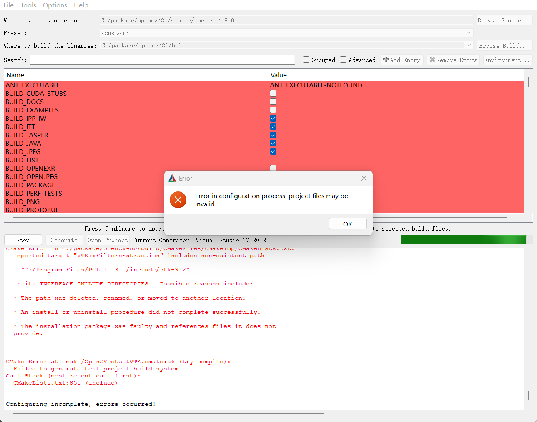Viewport: 537px width, 422px height.
Task: Select the BUILD_PNG entry
Action: click(23, 201)
